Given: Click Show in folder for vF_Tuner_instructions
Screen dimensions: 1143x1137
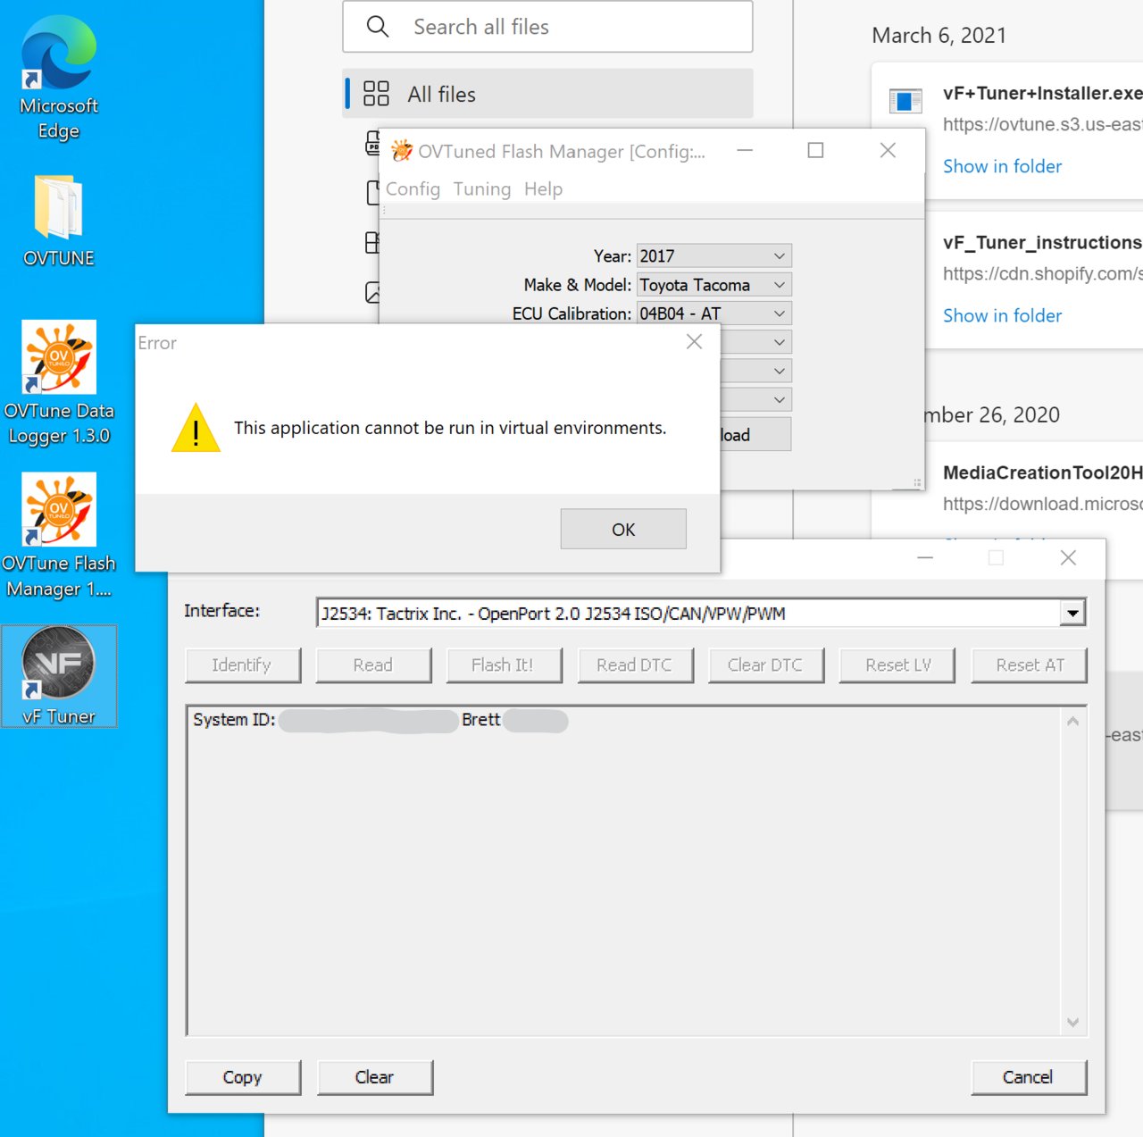Looking at the screenshot, I should (x=1002, y=315).
